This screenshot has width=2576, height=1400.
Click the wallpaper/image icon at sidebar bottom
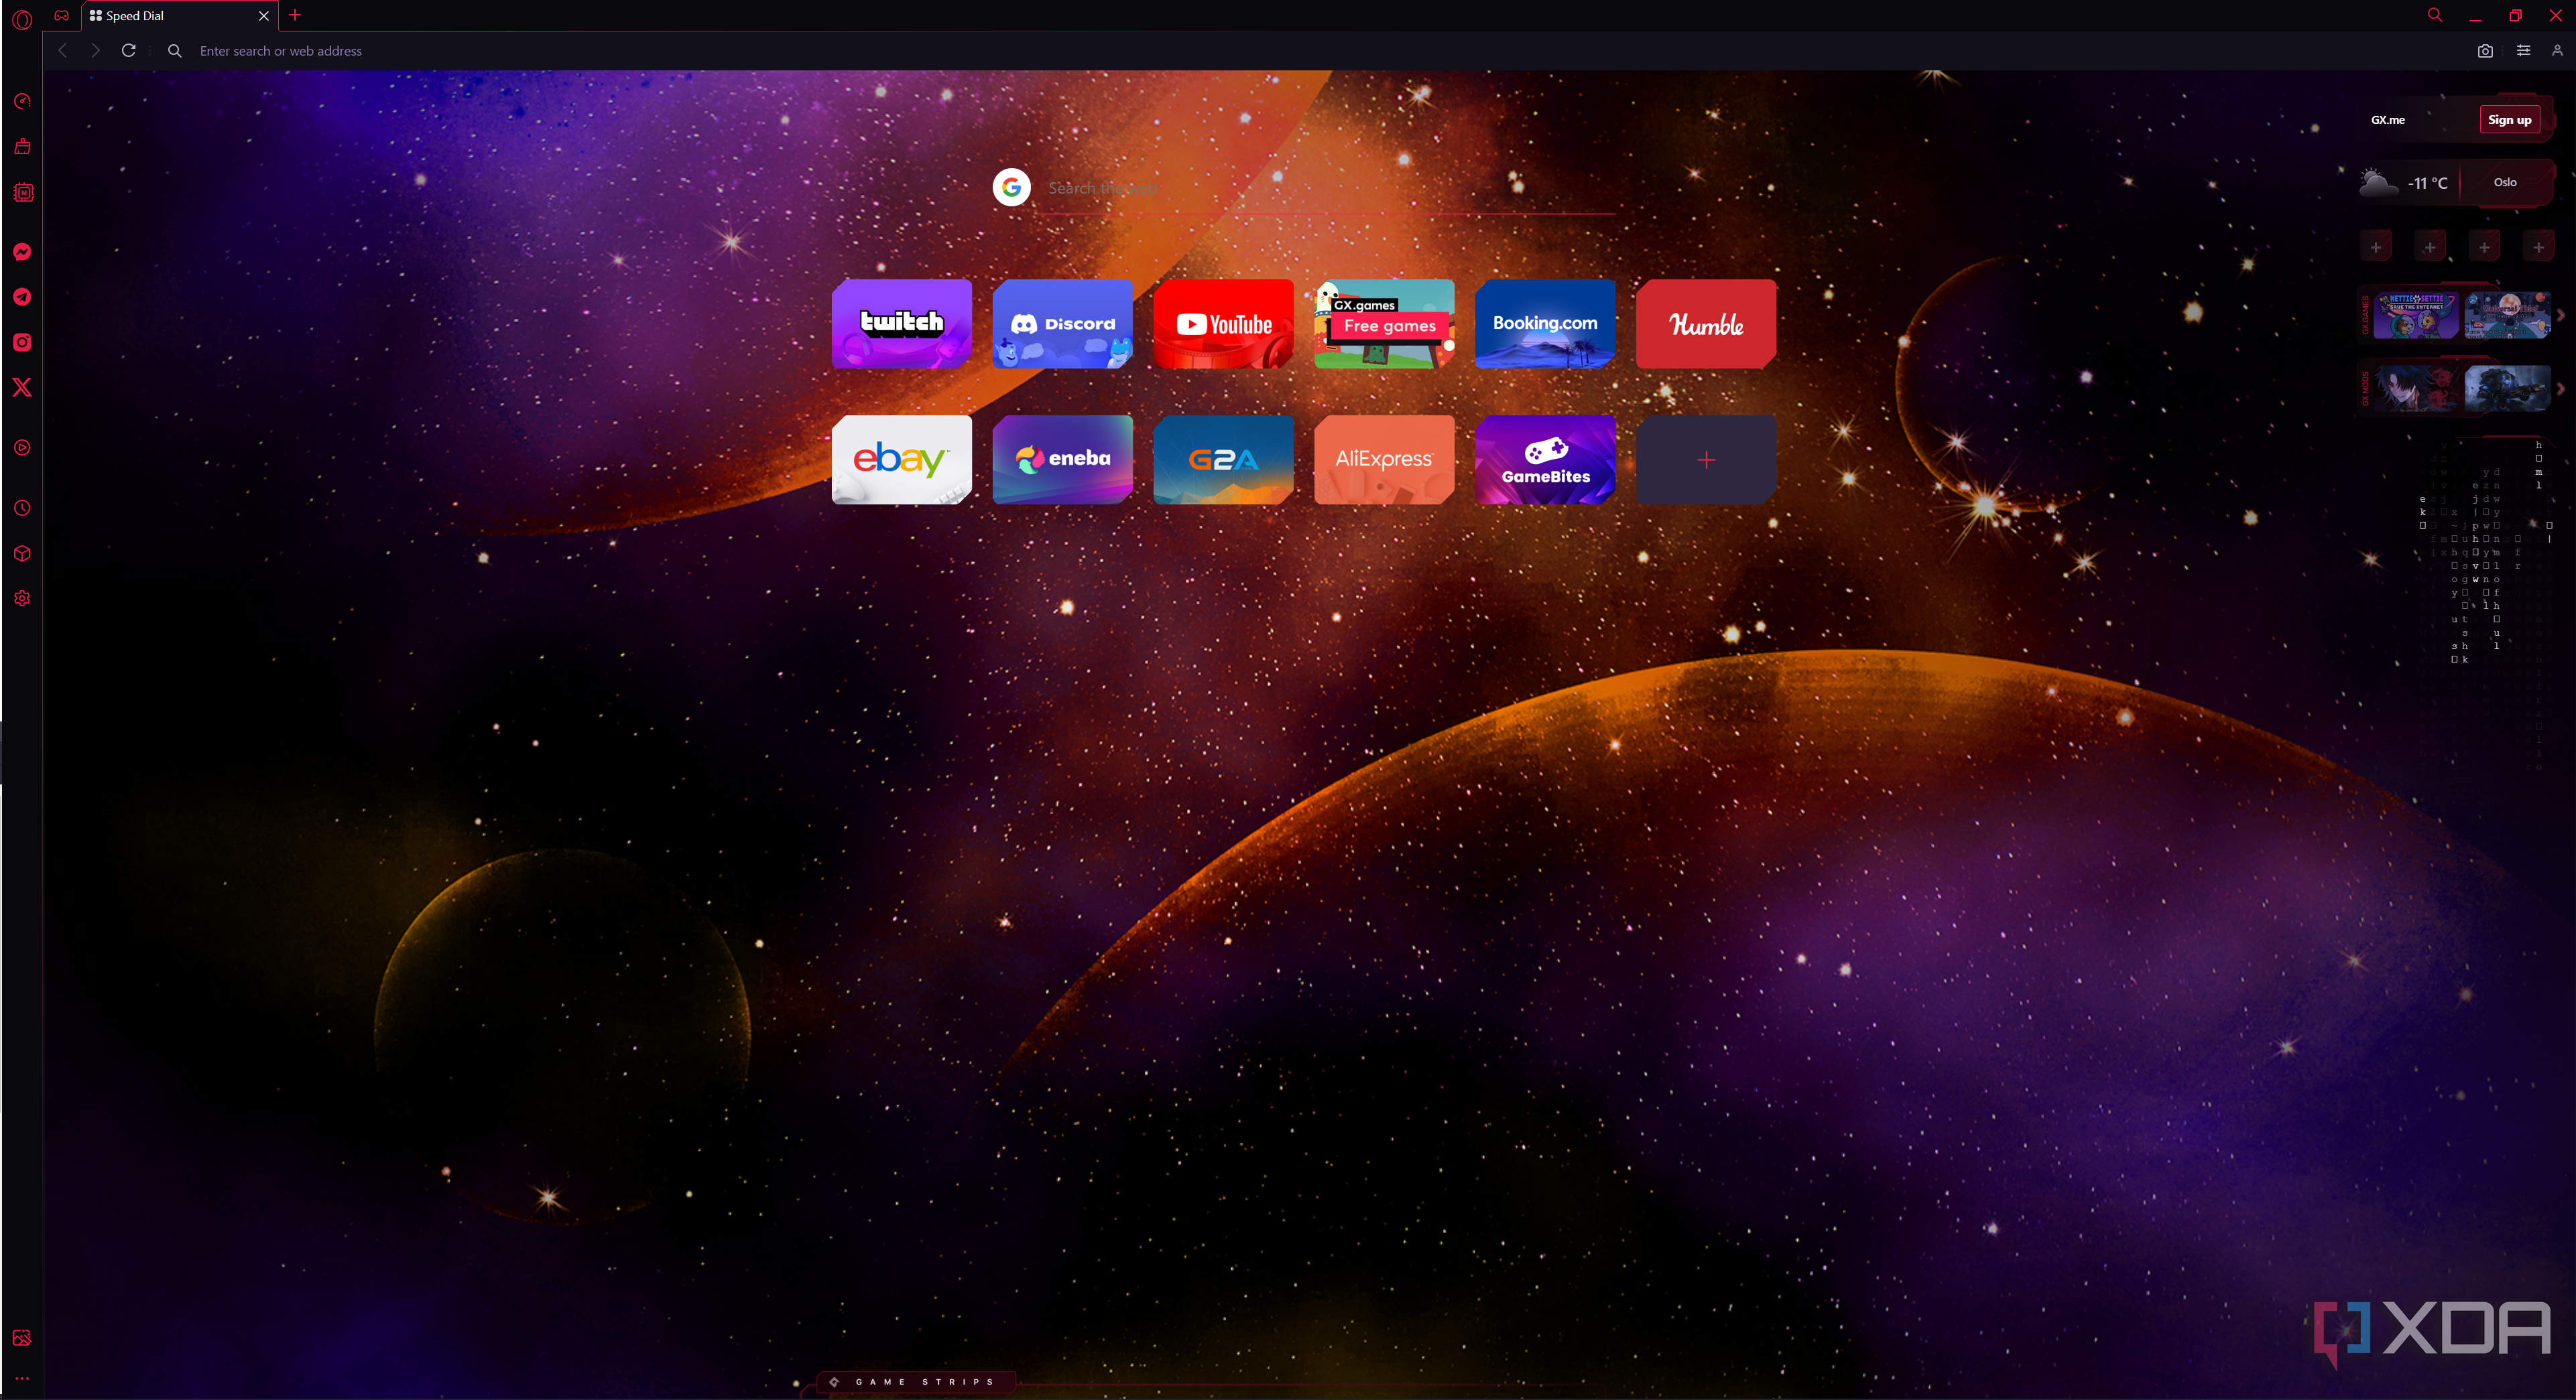click(22, 1338)
